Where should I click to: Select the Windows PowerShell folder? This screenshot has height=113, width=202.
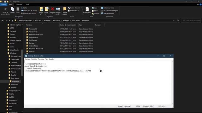(x=36, y=49)
